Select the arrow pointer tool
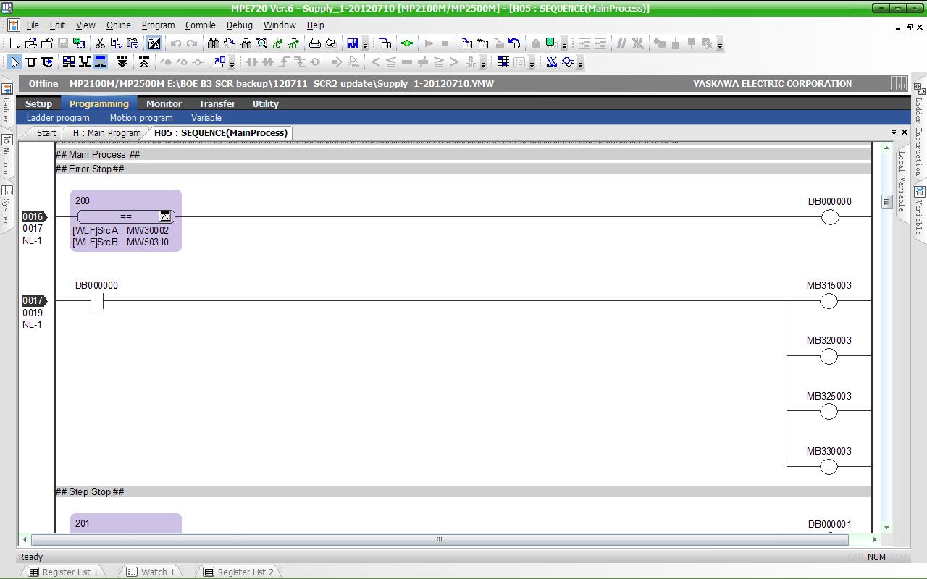Screen dimensions: 927x579 click(x=15, y=62)
